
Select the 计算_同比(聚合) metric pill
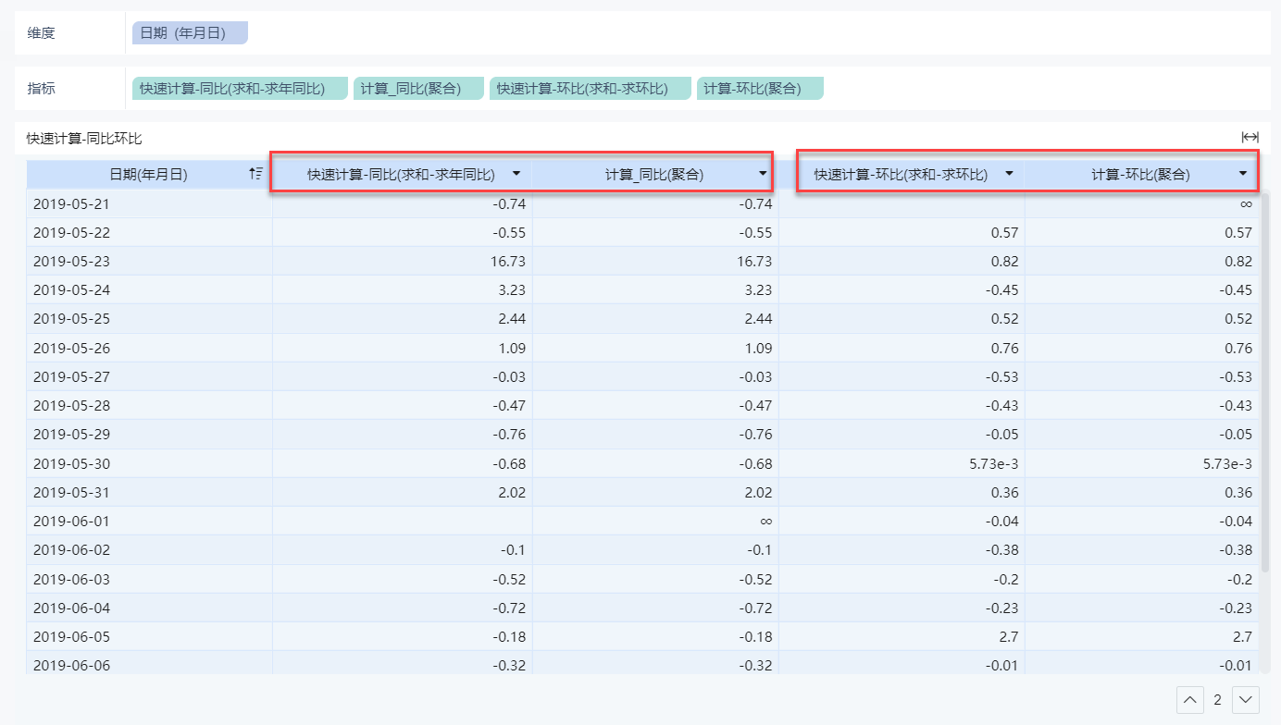(418, 89)
